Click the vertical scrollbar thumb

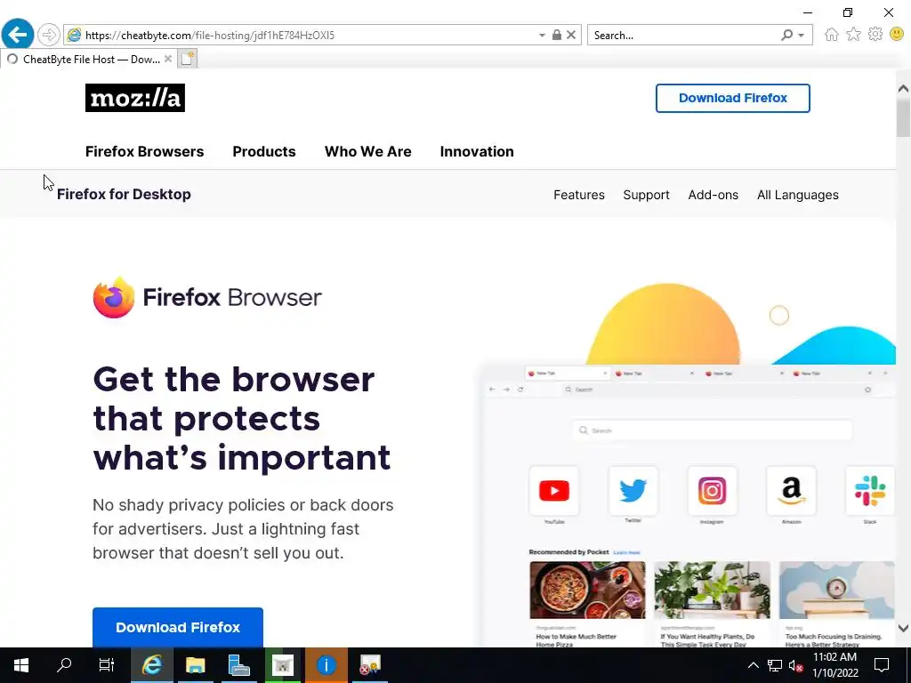903,118
